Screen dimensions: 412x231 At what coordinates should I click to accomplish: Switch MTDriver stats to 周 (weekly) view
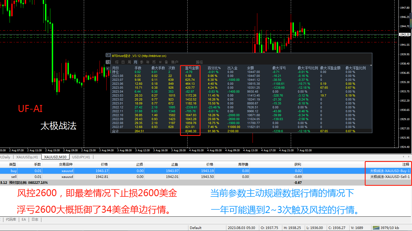point(129,62)
